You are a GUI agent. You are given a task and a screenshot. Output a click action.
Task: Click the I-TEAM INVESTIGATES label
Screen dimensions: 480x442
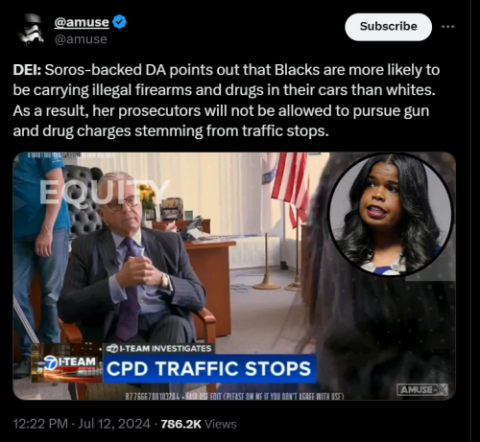[159, 348]
